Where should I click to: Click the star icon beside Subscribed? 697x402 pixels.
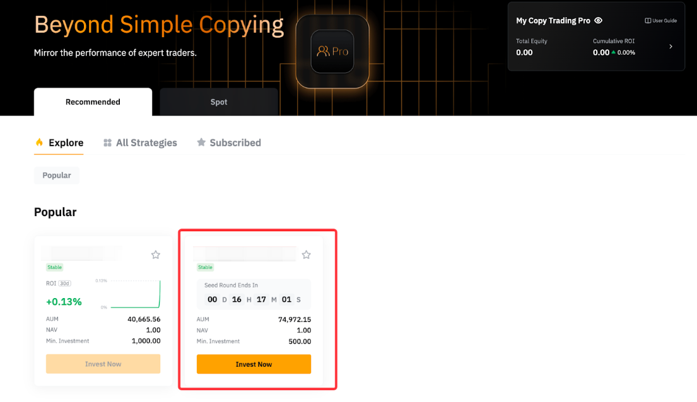(201, 142)
